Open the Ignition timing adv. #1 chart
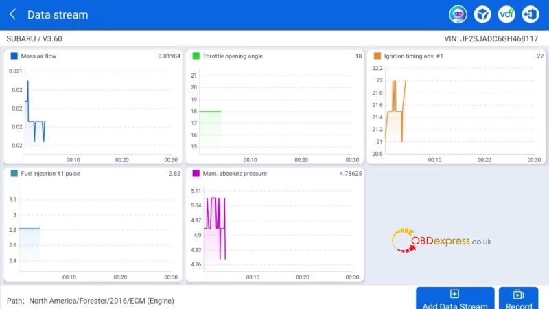The height and width of the screenshot is (309, 549). click(456, 106)
